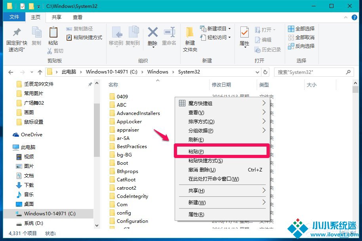
Task: Click the large Paste clipboard icon
Action: [53, 32]
